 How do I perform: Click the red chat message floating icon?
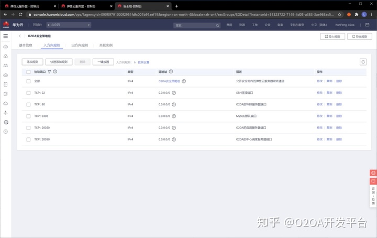373,181
